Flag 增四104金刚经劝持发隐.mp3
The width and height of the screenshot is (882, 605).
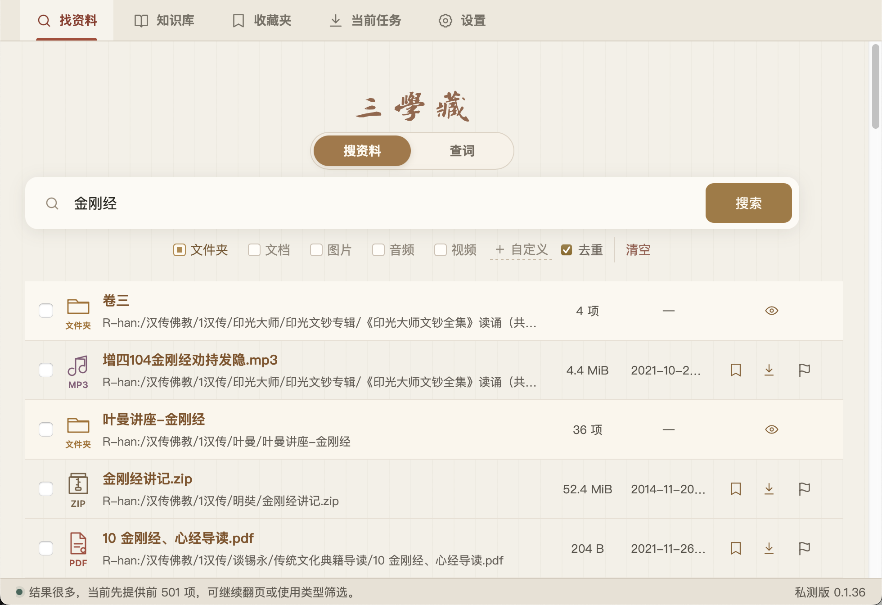click(804, 370)
